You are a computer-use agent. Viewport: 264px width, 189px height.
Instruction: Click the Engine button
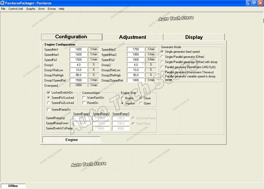coord(72,140)
